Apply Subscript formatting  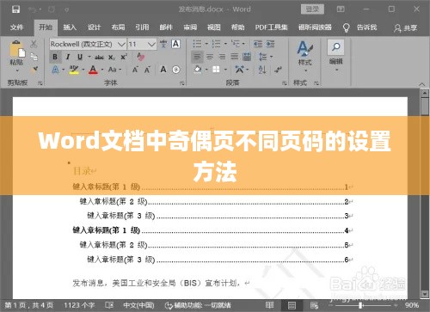[112, 58]
